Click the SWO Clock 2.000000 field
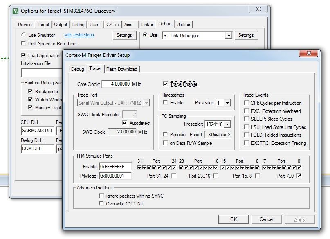 click(122, 132)
